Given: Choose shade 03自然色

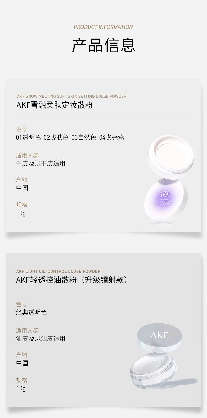Looking at the screenshot, I should [x=84, y=137].
